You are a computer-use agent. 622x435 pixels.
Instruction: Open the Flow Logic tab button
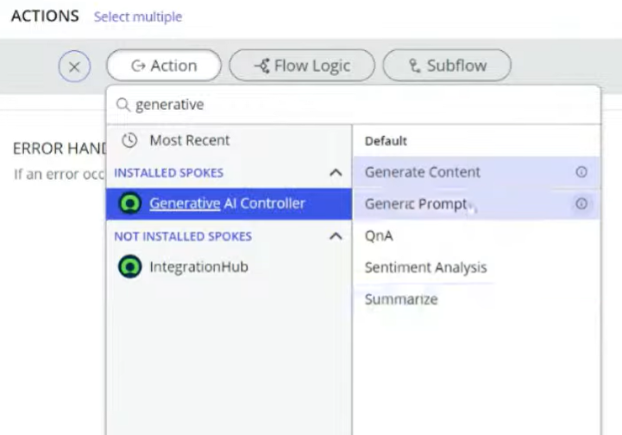click(302, 66)
